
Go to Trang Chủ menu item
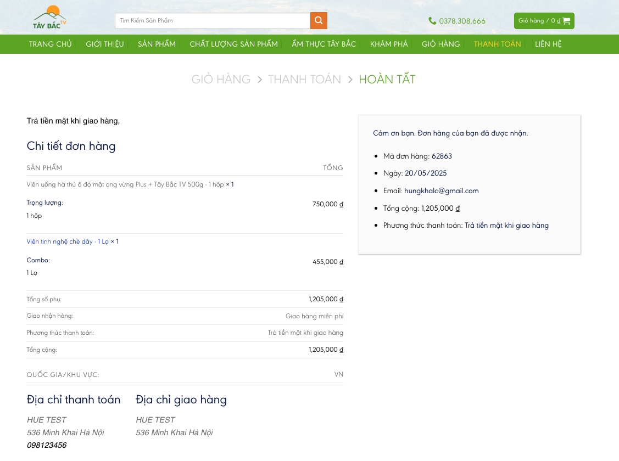pyautogui.click(x=51, y=44)
